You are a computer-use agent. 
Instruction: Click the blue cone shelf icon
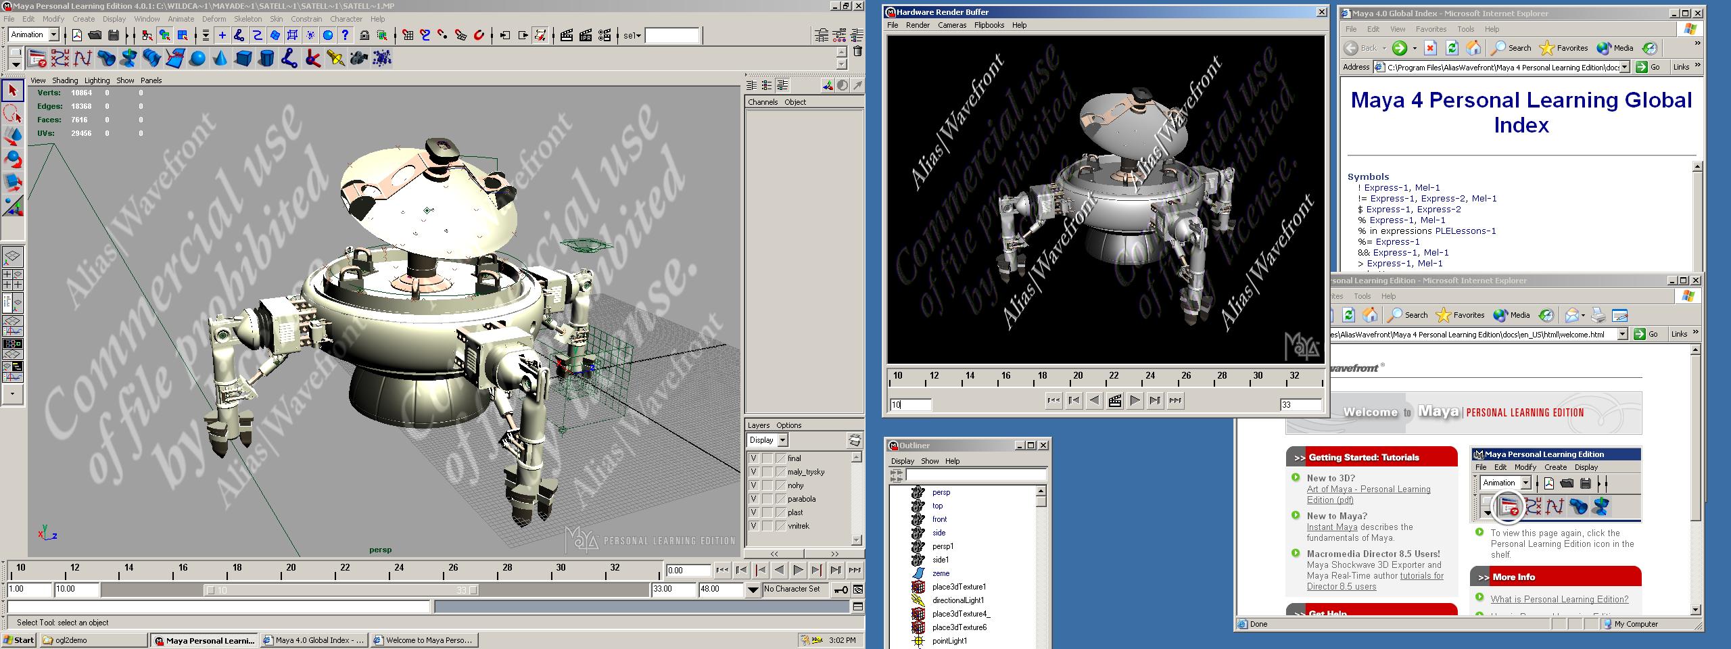click(220, 59)
